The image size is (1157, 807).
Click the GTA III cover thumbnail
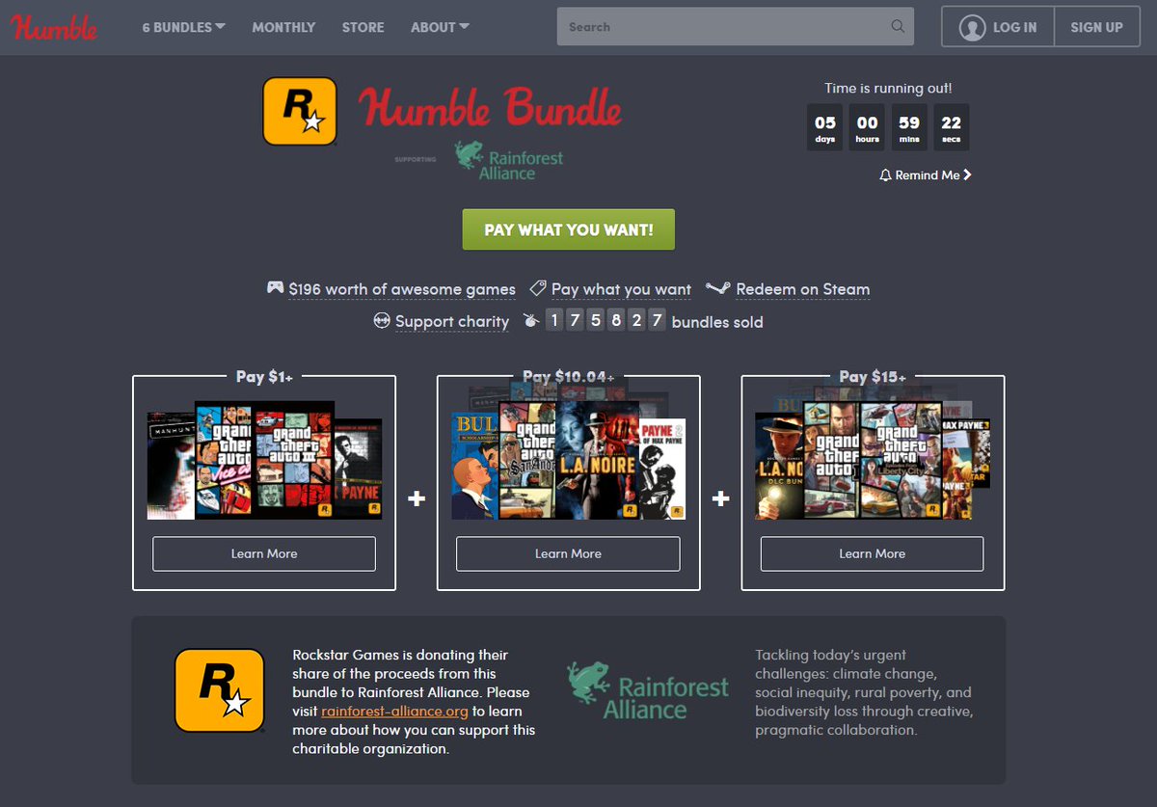pos(293,460)
